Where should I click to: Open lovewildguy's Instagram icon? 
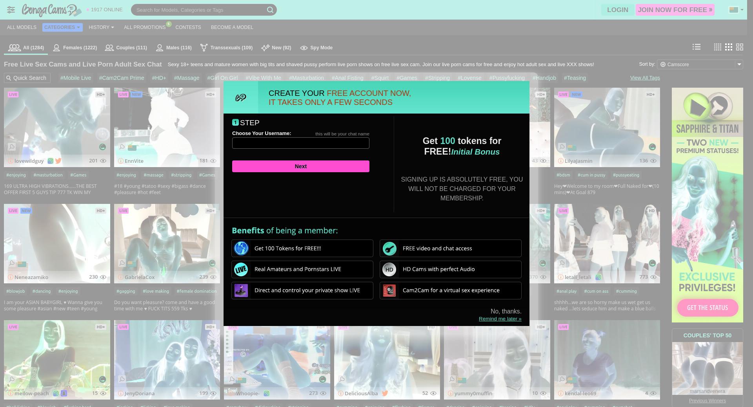[x=51, y=161]
